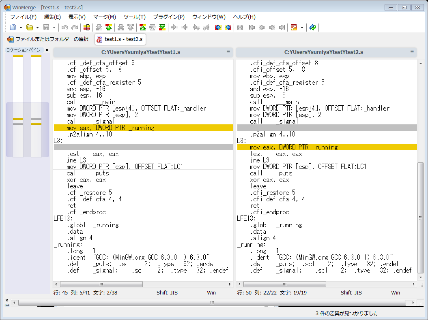Open the test1.s pane header menu icon
Image resolution: width=428 pixels, height=320 pixels.
coord(228,52)
